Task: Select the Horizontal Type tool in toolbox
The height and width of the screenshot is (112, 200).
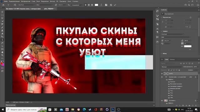Action: [2, 40]
